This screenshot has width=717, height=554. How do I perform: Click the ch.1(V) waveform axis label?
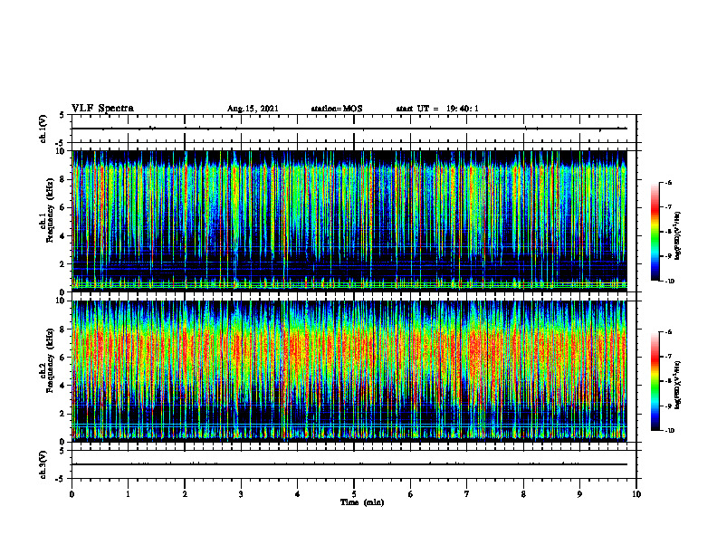coord(43,129)
